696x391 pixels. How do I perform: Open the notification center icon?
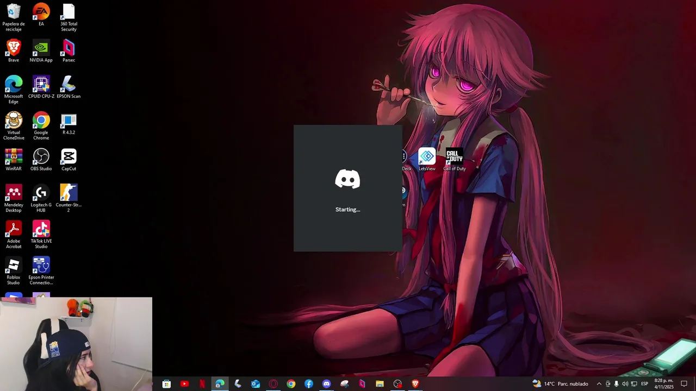(x=684, y=384)
